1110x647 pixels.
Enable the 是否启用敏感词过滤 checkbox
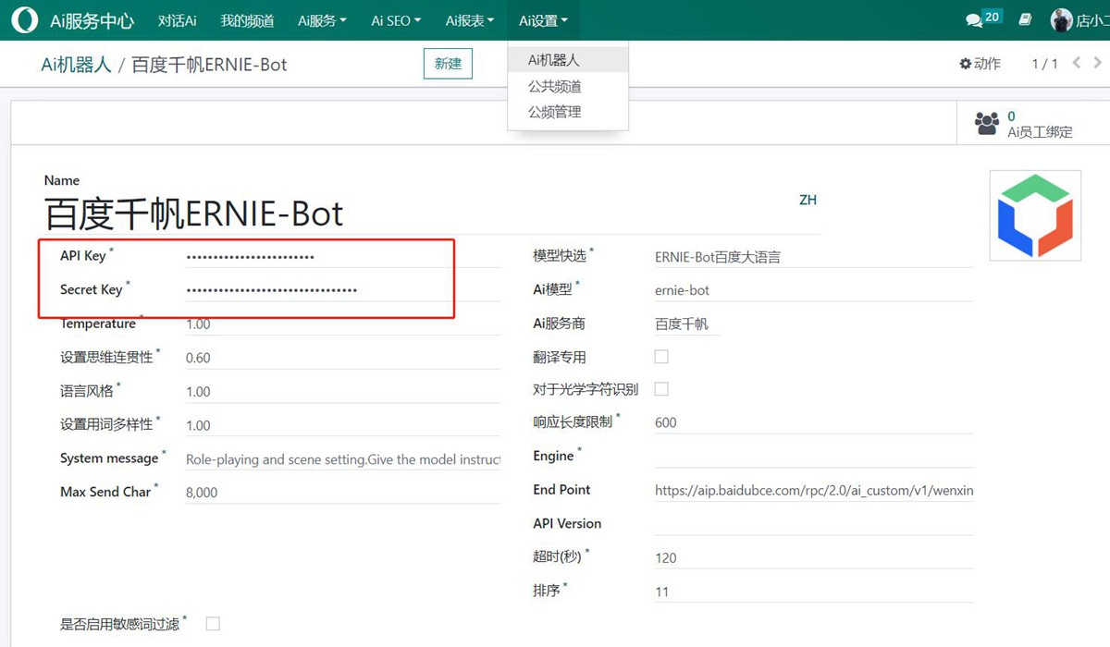click(213, 624)
